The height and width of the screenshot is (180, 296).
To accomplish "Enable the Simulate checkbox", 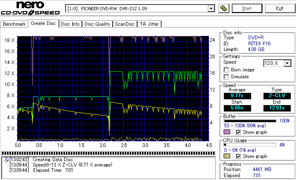I will (226, 77).
